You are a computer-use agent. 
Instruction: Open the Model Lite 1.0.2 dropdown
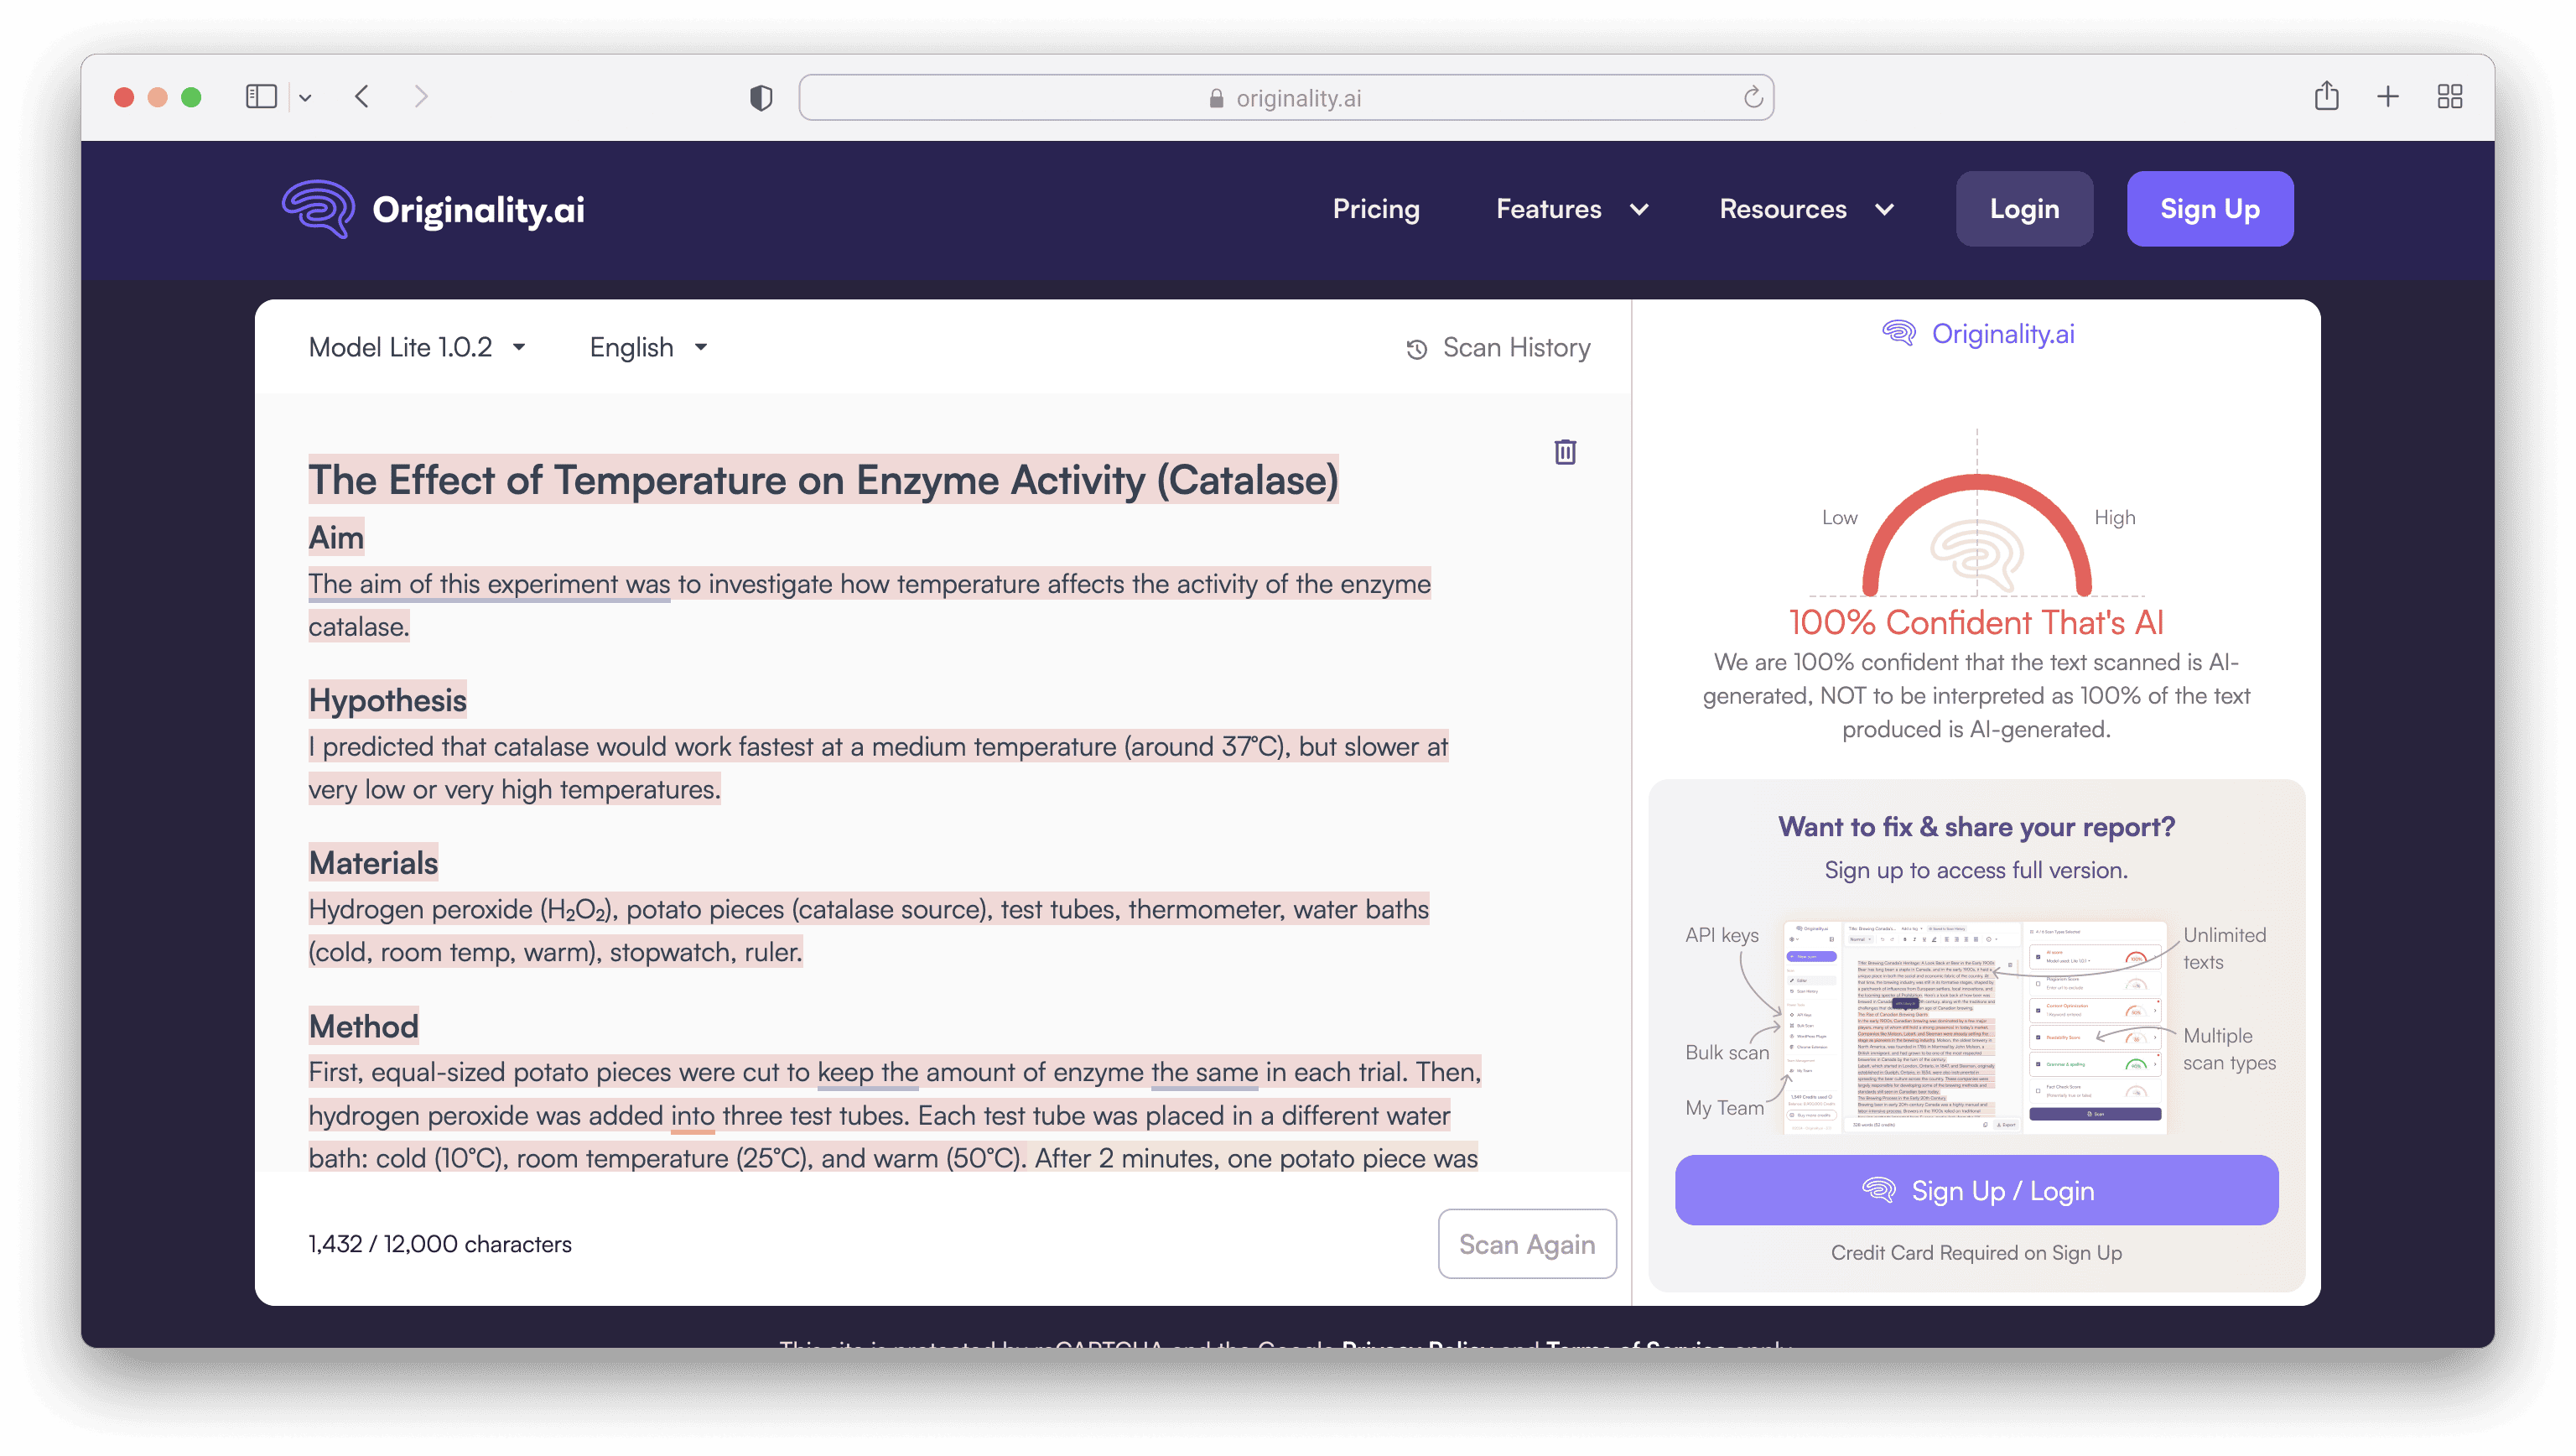tap(417, 347)
